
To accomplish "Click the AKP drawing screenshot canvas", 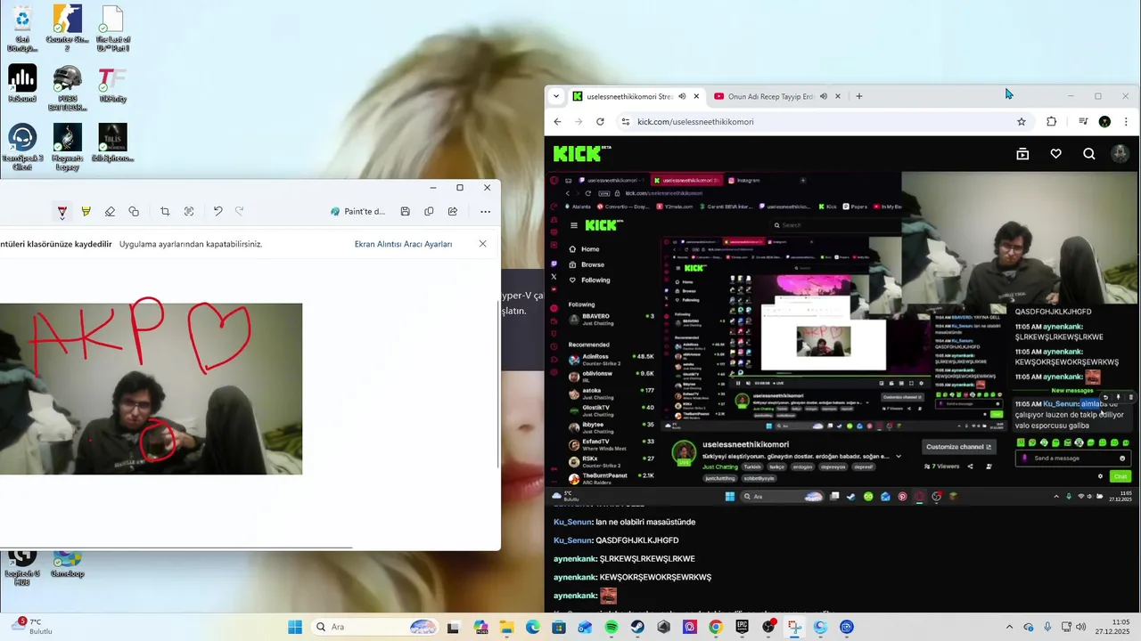I will click(151, 388).
